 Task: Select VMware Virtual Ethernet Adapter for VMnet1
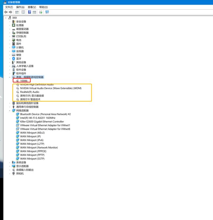tap(45, 125)
